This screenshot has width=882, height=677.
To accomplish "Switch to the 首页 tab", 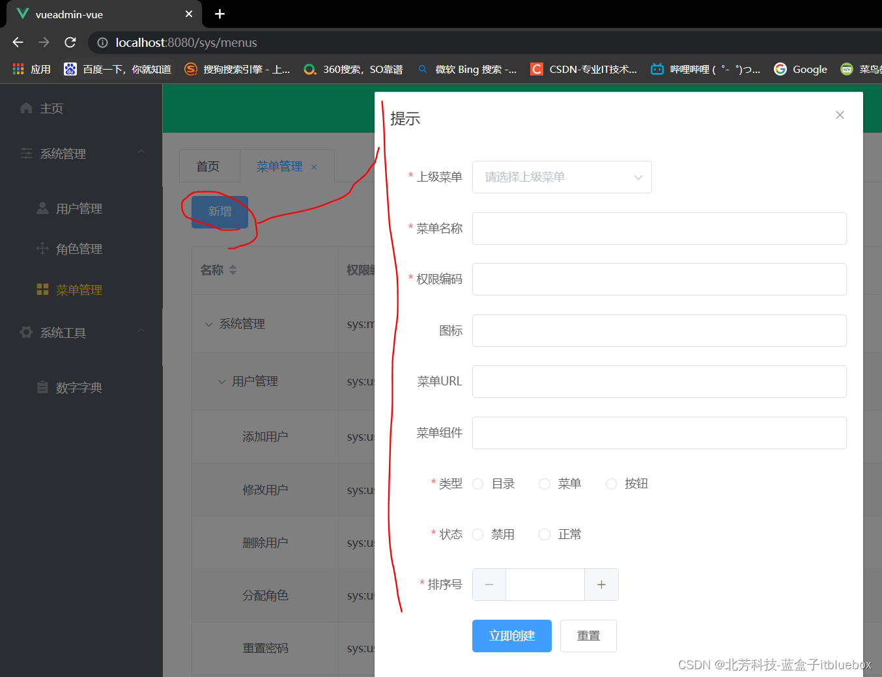I will point(208,167).
